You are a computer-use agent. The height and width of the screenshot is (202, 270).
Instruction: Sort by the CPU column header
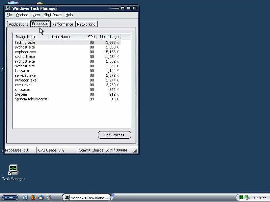pos(91,37)
